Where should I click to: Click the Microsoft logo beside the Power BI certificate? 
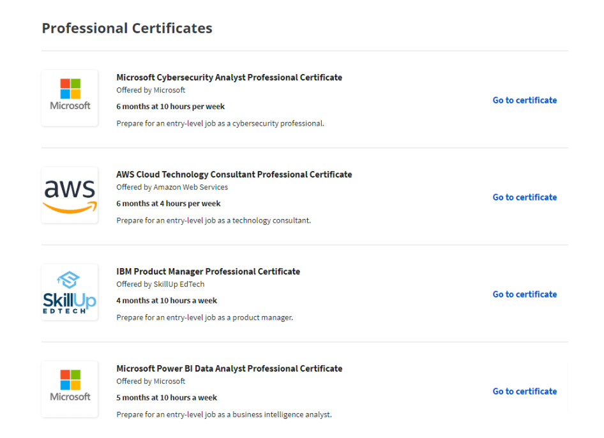[x=70, y=389]
